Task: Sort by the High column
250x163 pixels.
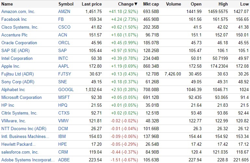Action: click(x=223, y=4)
